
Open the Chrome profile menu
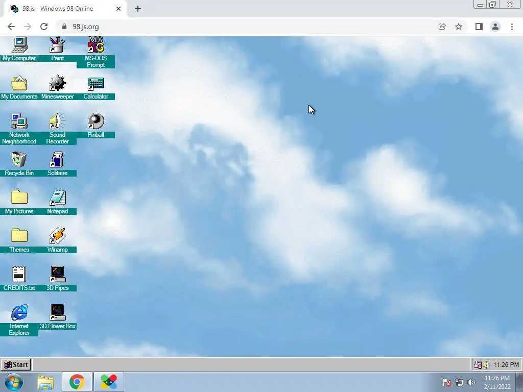(495, 27)
